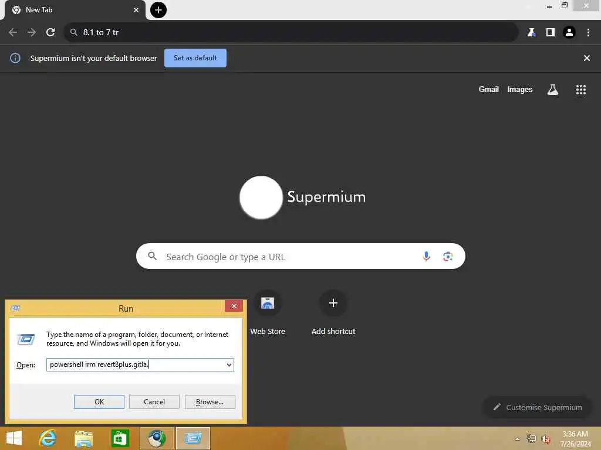The width and height of the screenshot is (601, 450).
Task: Click the Run dialog title bar icon
Action: (x=15, y=308)
